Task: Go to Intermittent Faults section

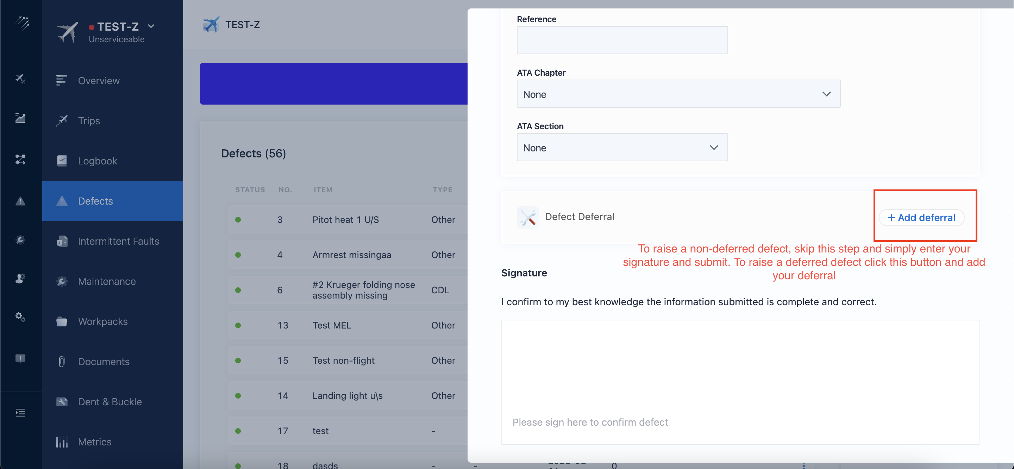Action: pos(118,241)
